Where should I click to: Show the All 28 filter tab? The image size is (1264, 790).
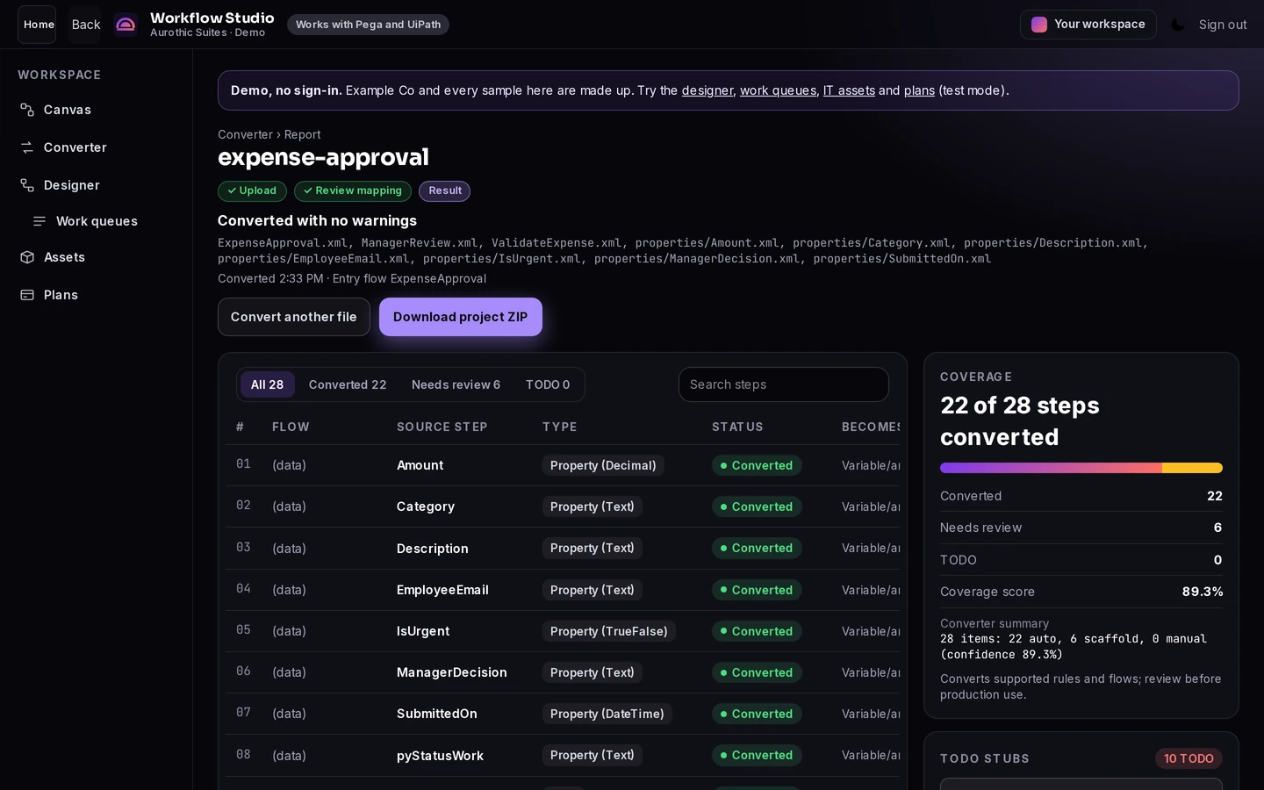[267, 384]
